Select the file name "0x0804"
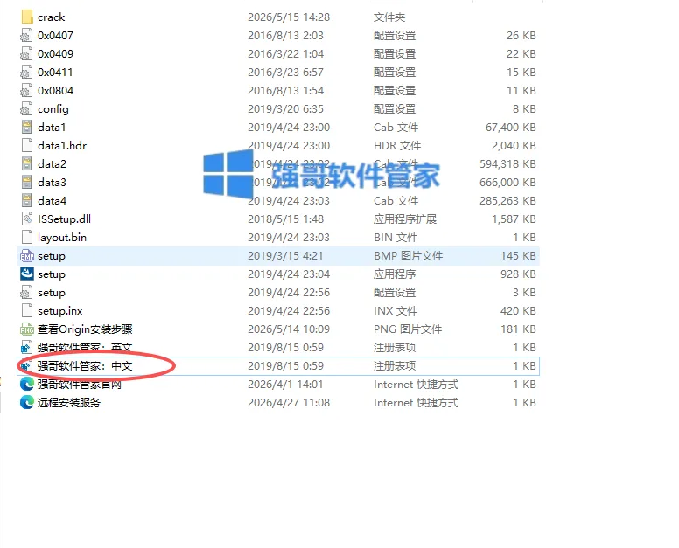This screenshot has width=679, height=548. pos(55,90)
